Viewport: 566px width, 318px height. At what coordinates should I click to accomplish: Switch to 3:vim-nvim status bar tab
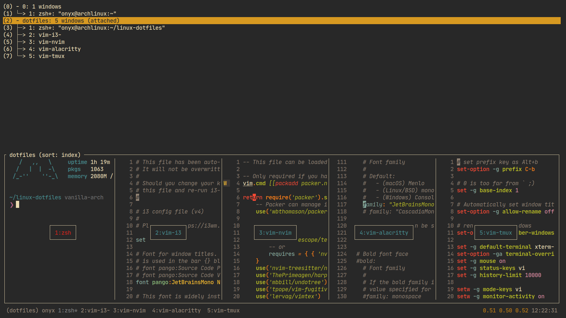pyautogui.click(x=129, y=310)
